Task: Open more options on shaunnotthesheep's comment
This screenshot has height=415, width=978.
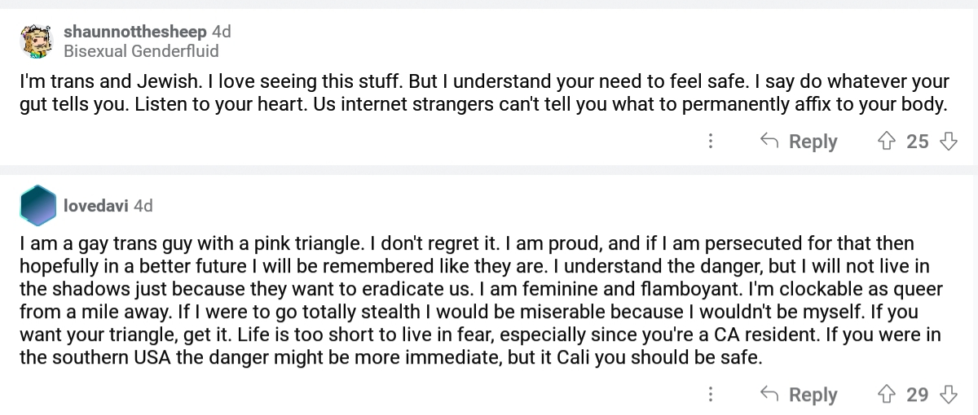Action: [x=711, y=142]
